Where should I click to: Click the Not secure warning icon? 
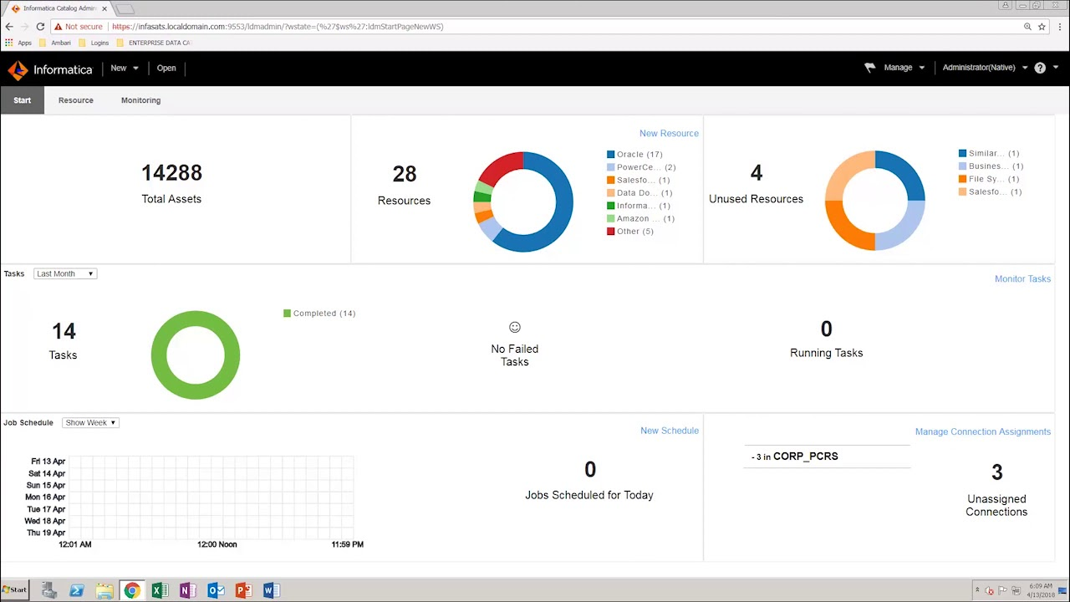pos(58,27)
